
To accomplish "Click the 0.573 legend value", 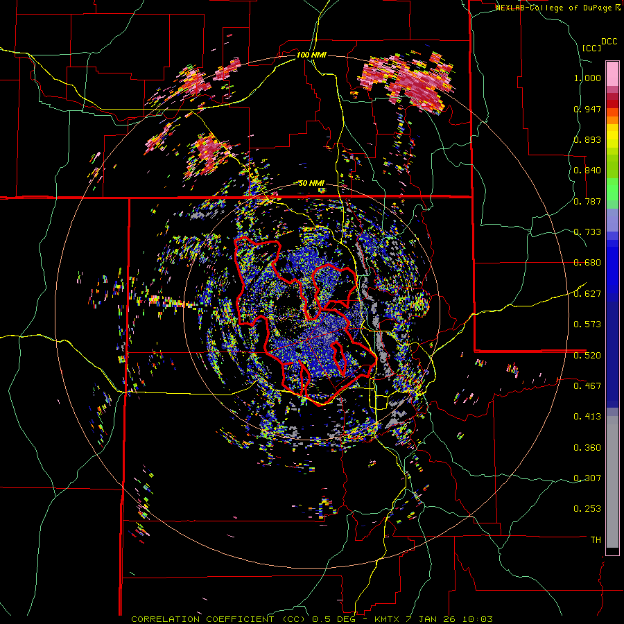I will [587, 324].
